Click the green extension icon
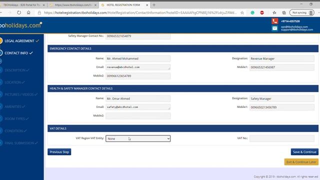This screenshot has width=320, height=180. tap(252, 12)
